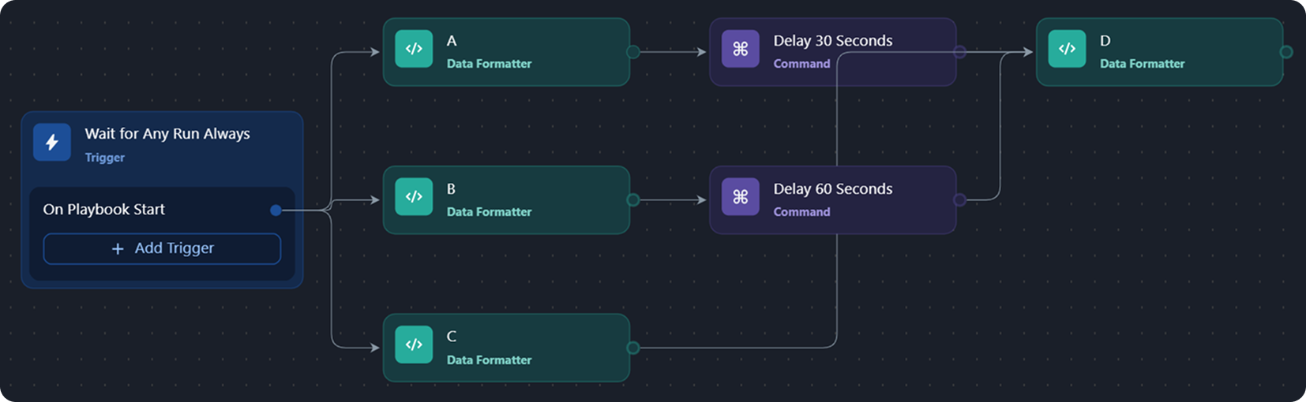Viewport: 1306px width, 402px height.
Task: Select the Delay 60 Seconds node label
Action: [x=833, y=189]
